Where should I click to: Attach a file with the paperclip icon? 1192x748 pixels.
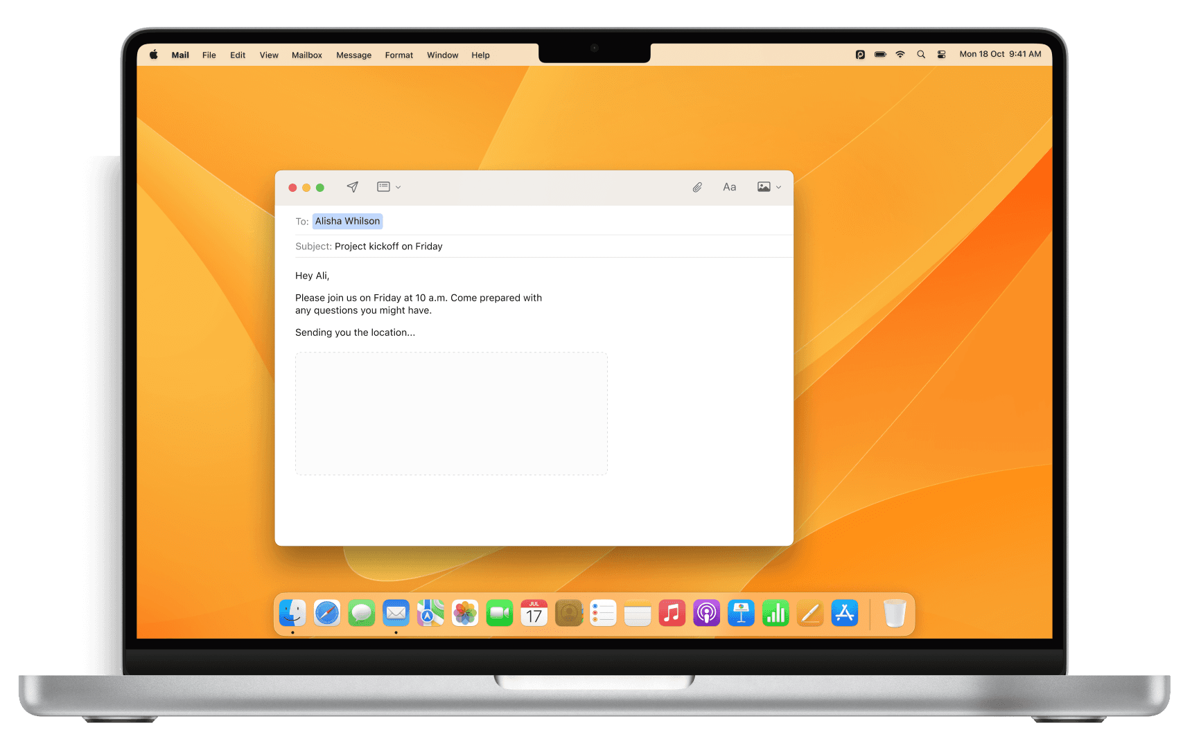click(697, 187)
